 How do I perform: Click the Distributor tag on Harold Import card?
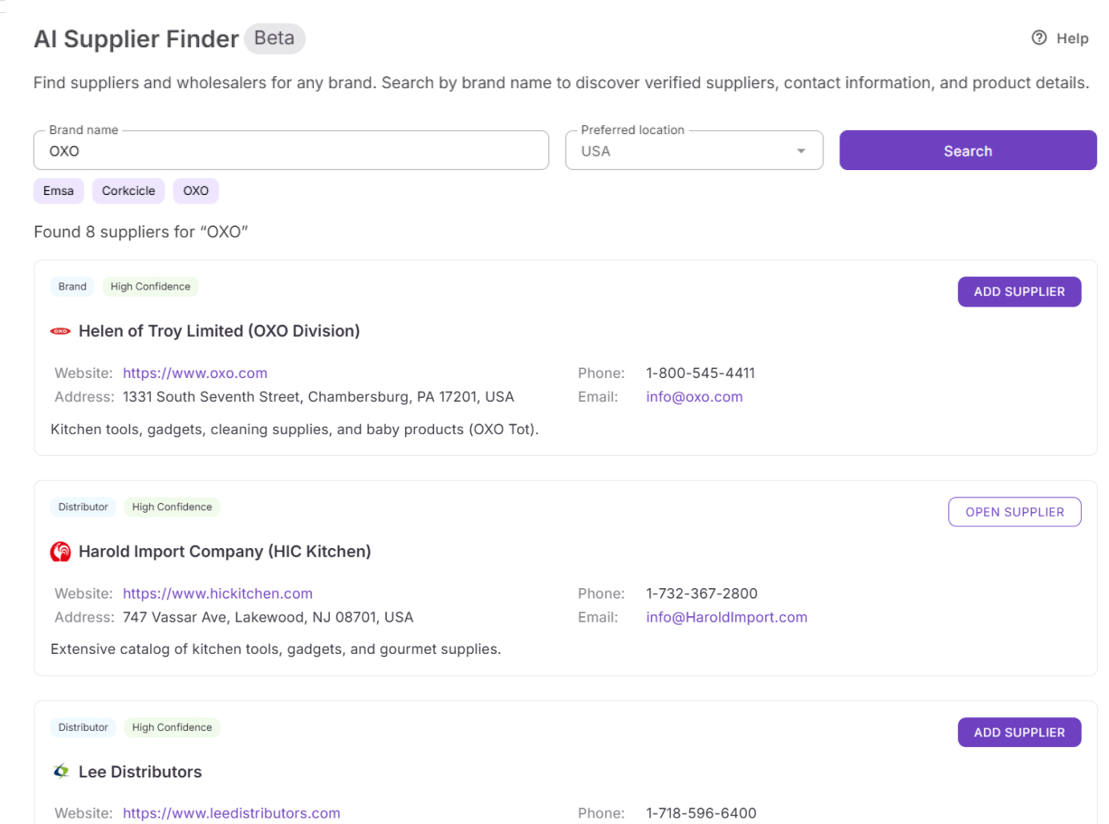tap(83, 506)
